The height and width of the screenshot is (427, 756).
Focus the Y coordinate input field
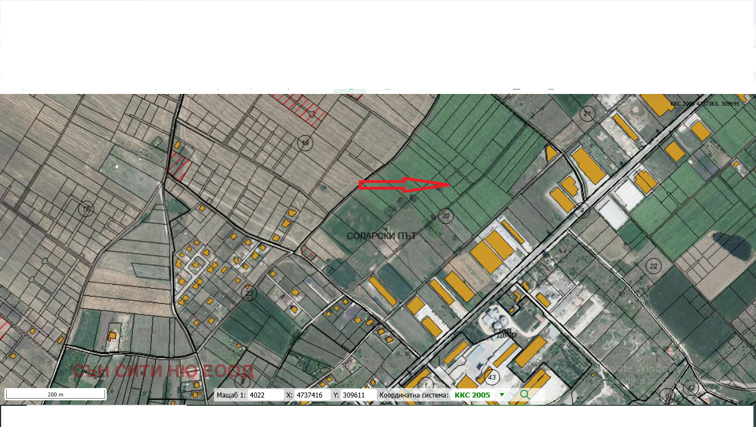point(357,395)
